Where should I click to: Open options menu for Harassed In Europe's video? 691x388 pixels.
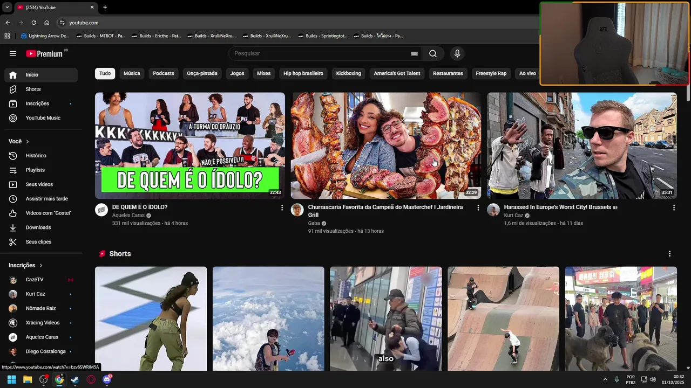(x=674, y=207)
